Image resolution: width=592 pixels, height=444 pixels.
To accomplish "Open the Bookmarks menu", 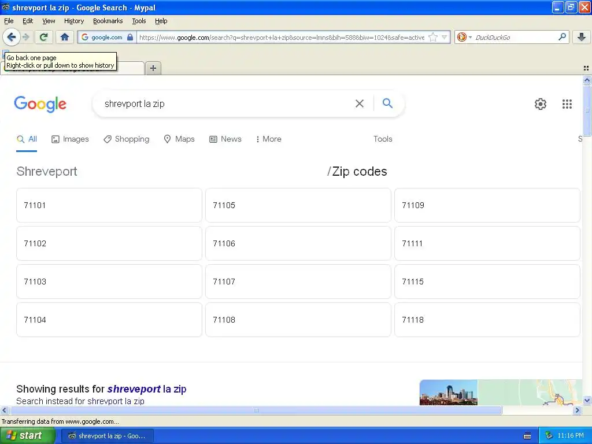I will coord(108,21).
